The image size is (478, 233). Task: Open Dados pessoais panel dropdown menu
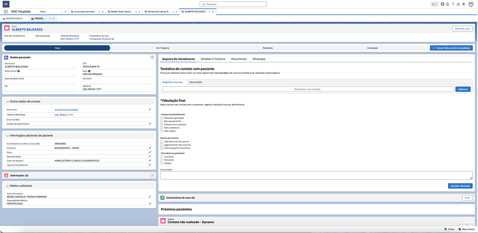(x=152, y=57)
